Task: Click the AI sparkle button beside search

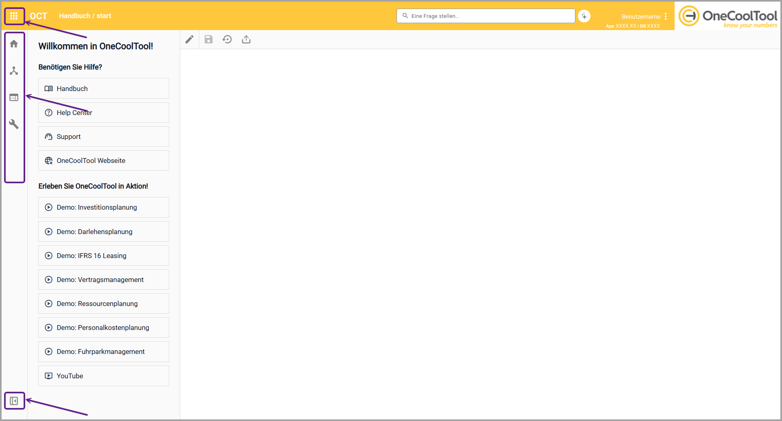Action: [x=584, y=16]
